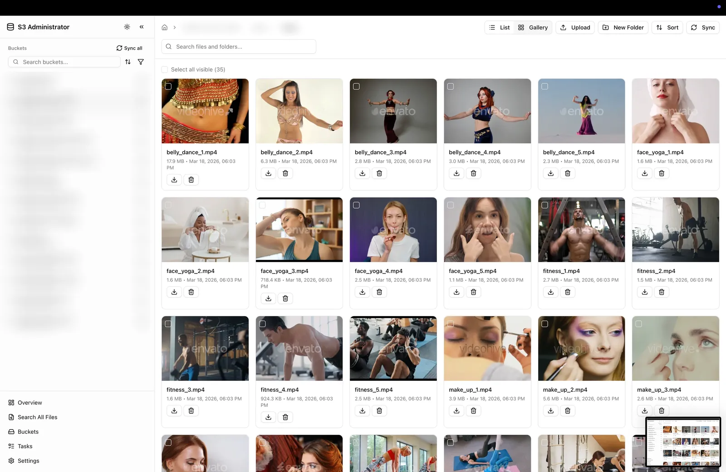Screen dimensions: 726x472
Task: Switch to List view
Action: [x=499, y=27]
